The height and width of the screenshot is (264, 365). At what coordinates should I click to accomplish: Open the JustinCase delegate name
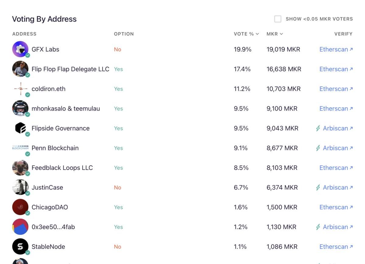pos(47,187)
